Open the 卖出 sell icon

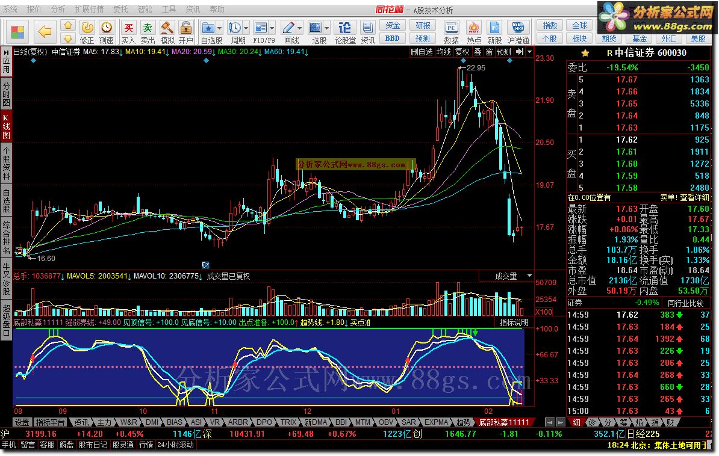tap(148, 32)
